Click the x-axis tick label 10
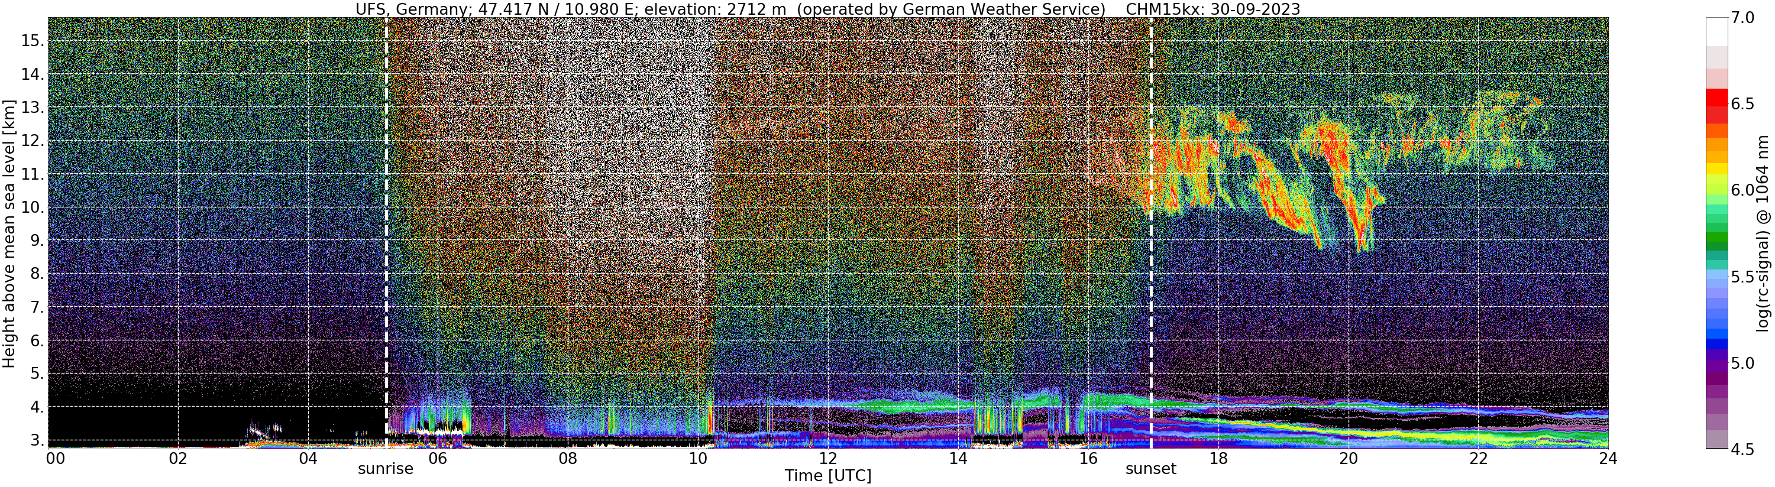 (x=698, y=459)
